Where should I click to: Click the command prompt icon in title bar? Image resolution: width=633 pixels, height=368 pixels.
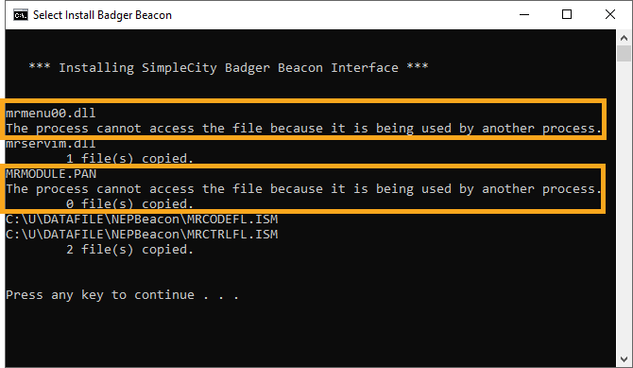[x=21, y=15]
